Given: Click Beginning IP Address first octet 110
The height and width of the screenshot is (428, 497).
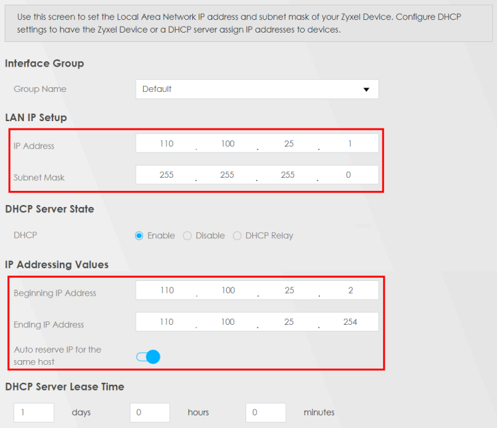Looking at the screenshot, I should click(x=167, y=290).
